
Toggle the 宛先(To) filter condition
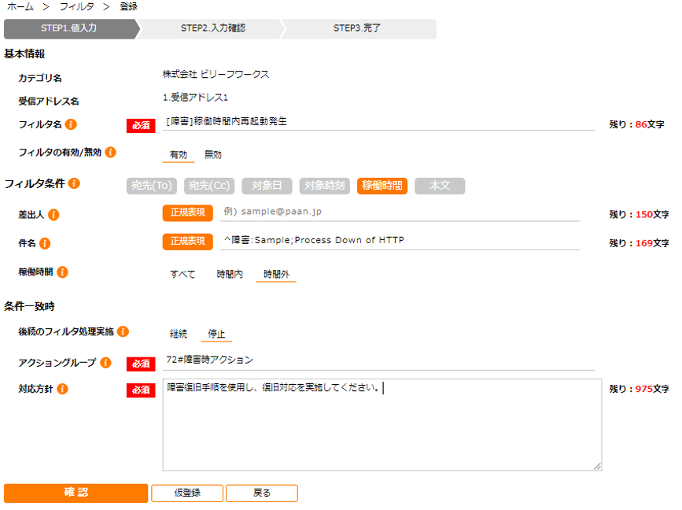pyautogui.click(x=152, y=186)
